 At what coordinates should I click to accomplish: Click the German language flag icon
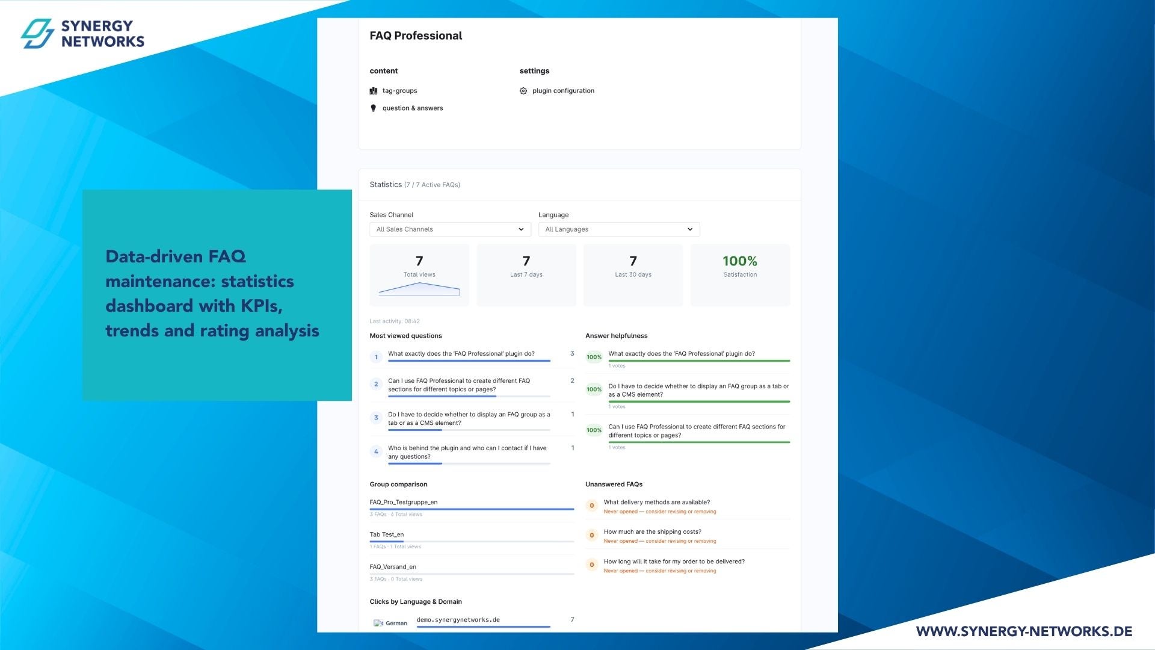[378, 623]
